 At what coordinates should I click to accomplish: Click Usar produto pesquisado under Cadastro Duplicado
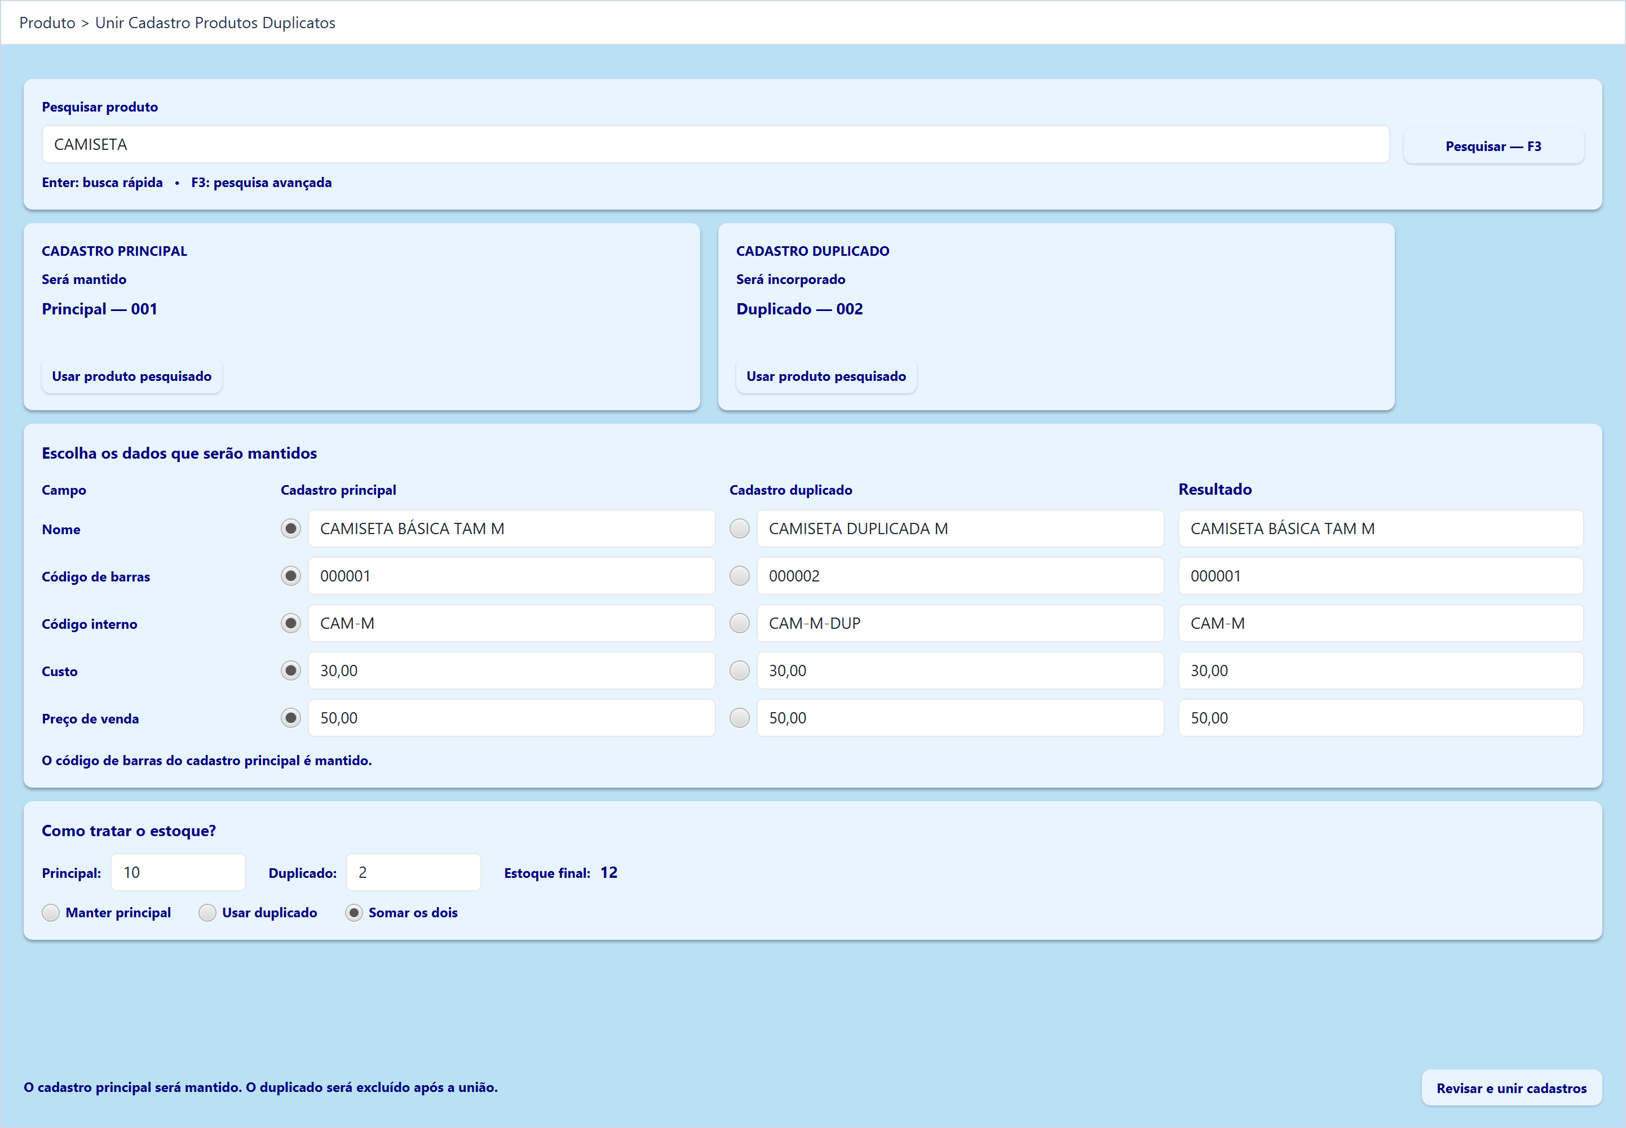(826, 376)
